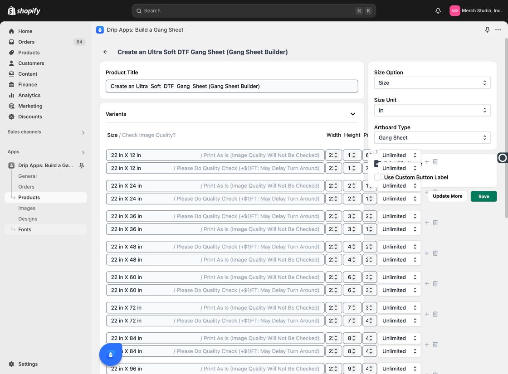Click the Product Title input
This screenshot has width=508, height=374.
pyautogui.click(x=232, y=86)
